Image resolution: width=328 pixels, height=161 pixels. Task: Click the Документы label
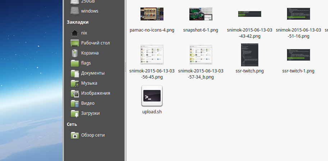tap(93, 73)
